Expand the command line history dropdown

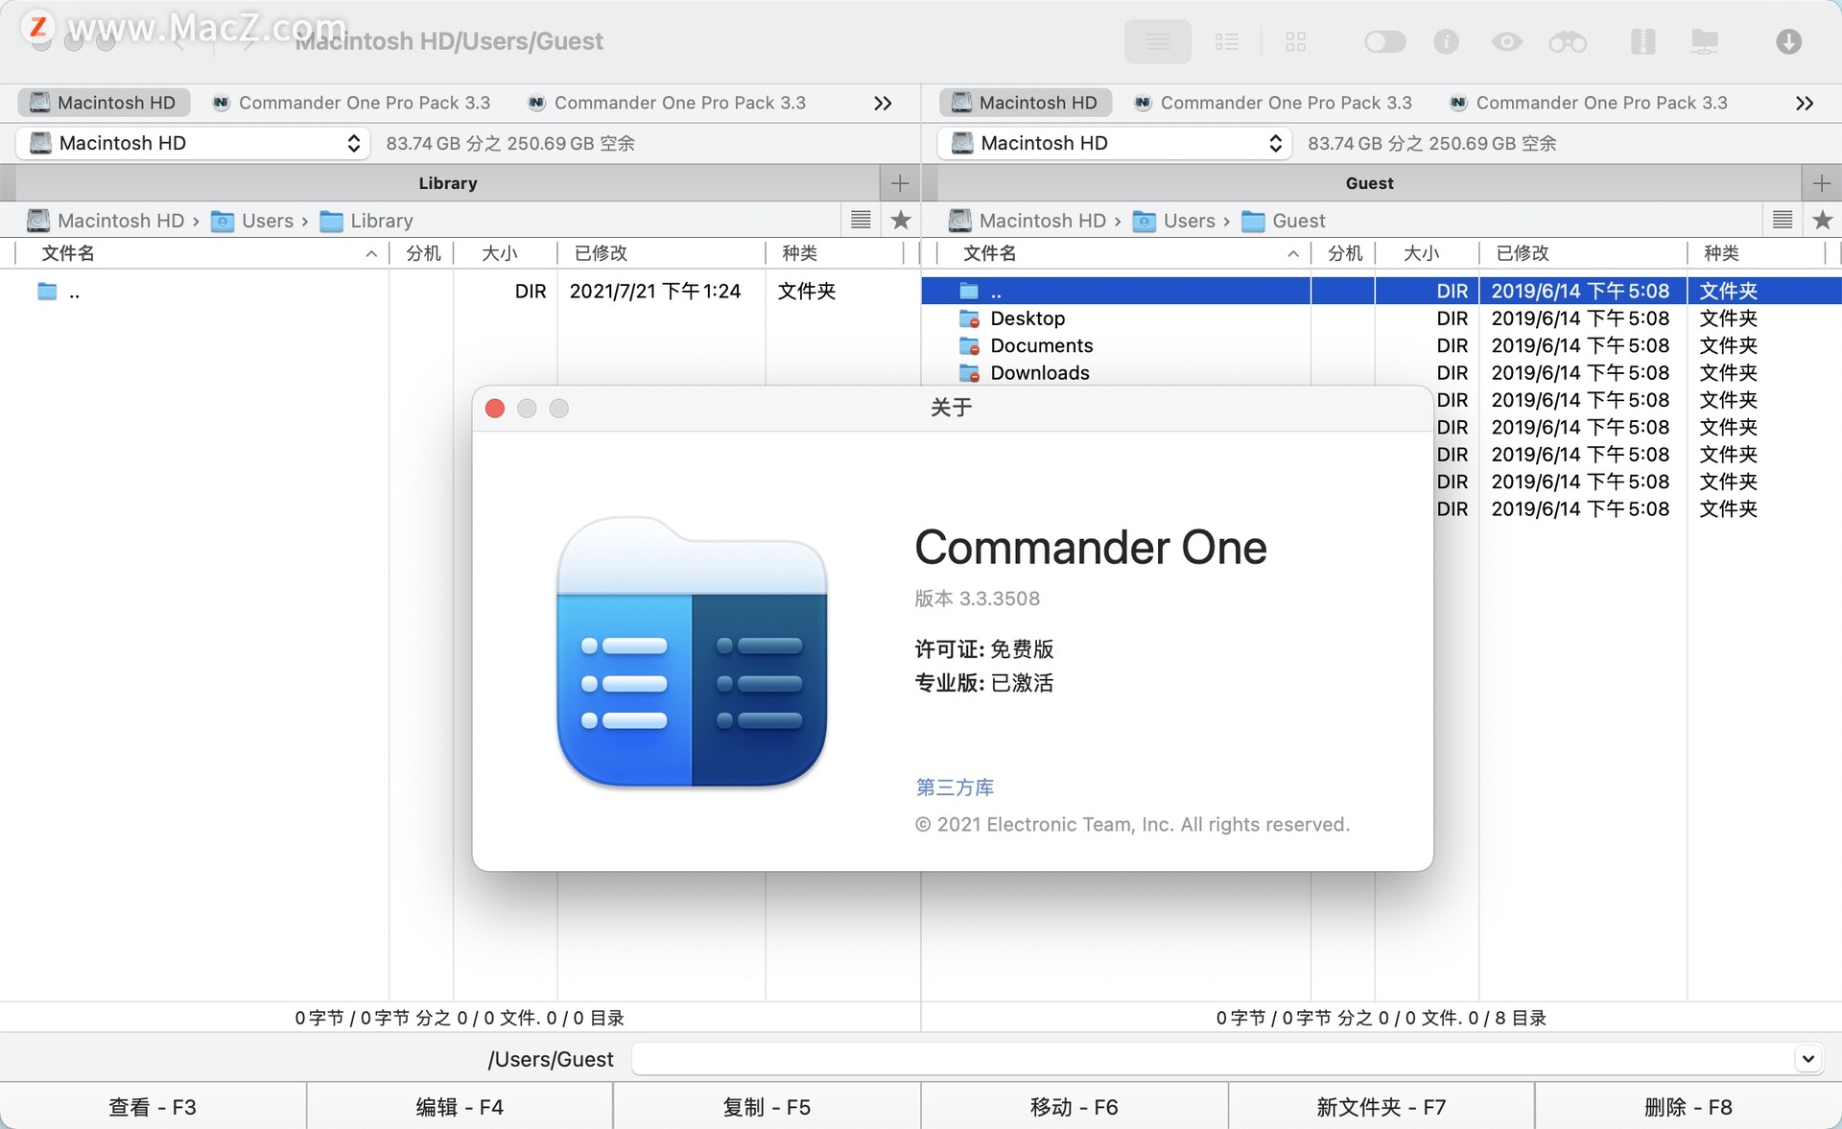coord(1807,1059)
